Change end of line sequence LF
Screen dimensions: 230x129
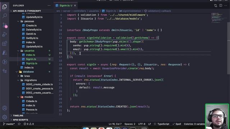tap(149, 124)
